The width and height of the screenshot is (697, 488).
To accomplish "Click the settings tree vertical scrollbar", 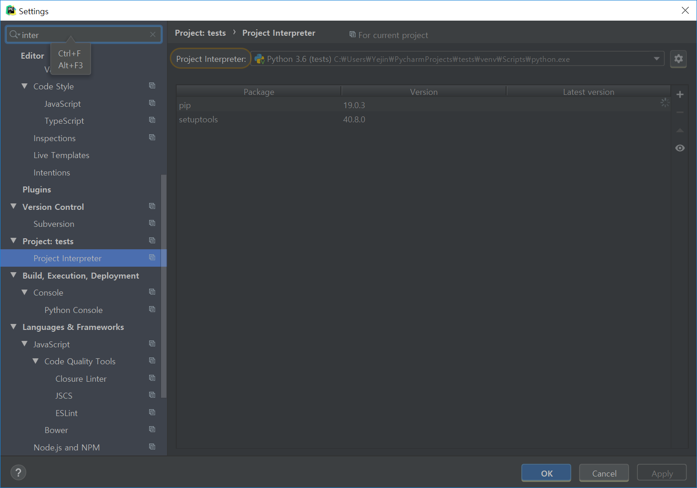I will coord(163,286).
